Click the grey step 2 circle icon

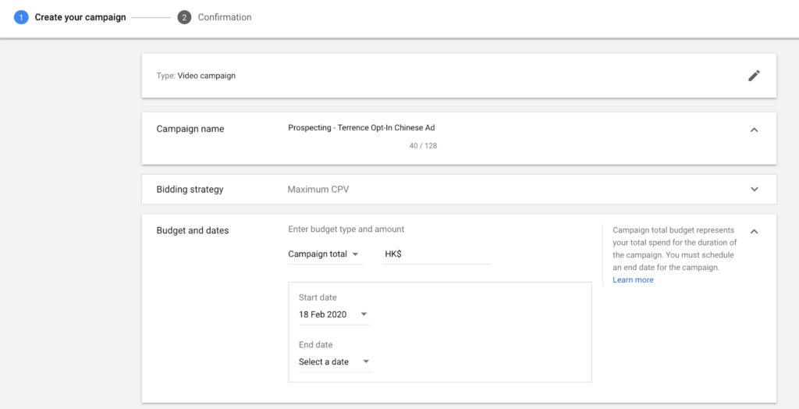[184, 17]
